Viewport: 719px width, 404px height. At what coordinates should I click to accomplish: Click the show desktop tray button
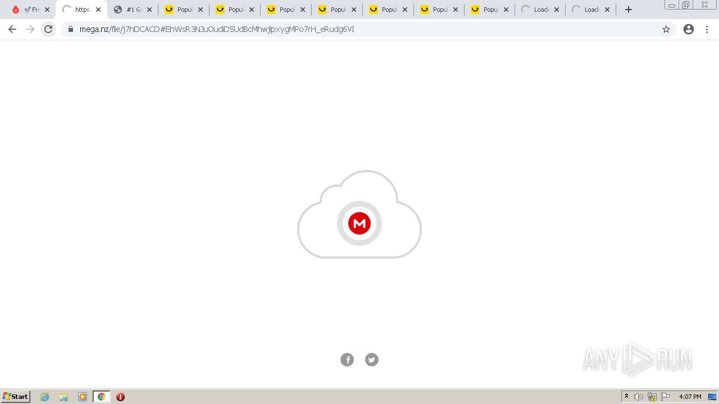712,397
